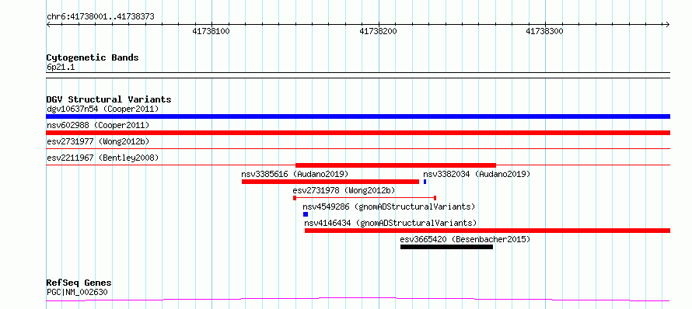
Task: Click nsv3385616 (Audano2019) label
Action: (295, 174)
